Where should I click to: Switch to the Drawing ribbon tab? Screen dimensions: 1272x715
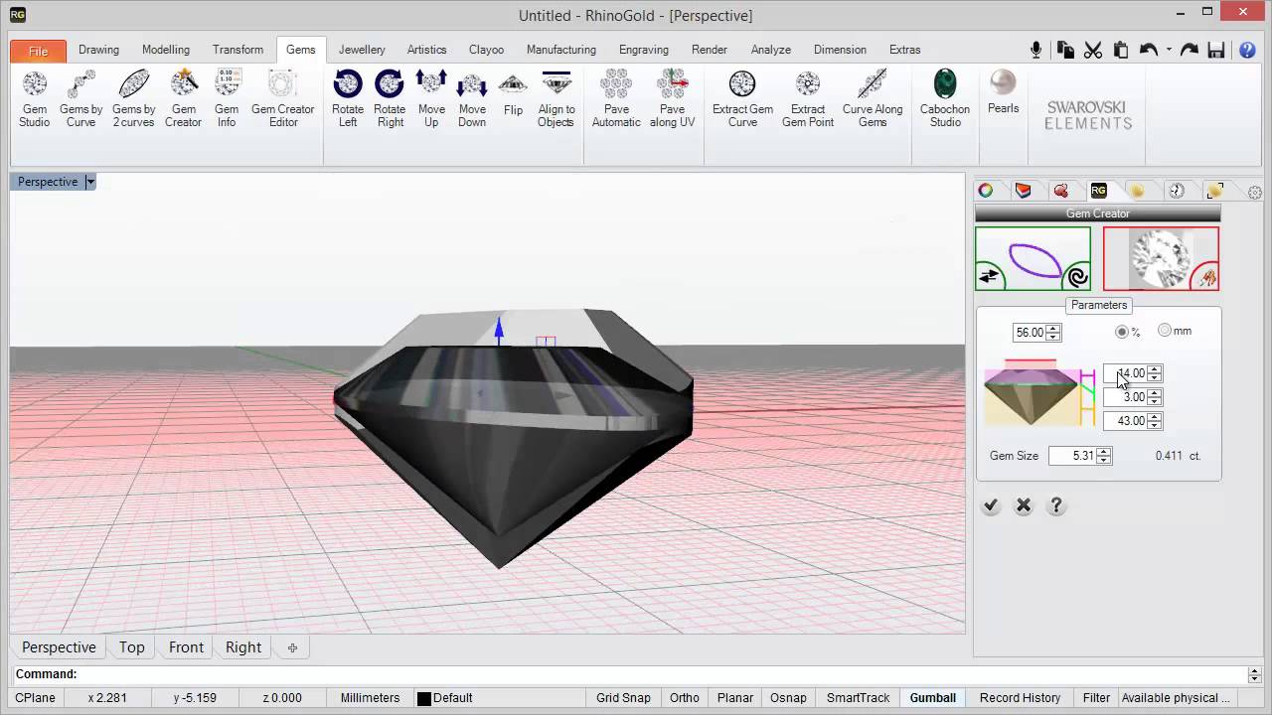(98, 50)
